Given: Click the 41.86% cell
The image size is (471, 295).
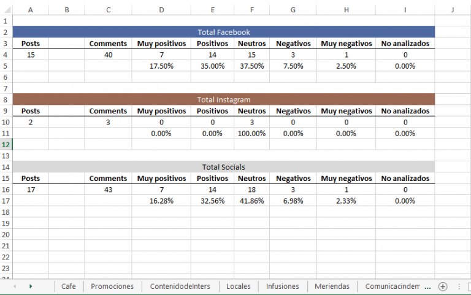Looking at the screenshot, I should pos(251,201).
